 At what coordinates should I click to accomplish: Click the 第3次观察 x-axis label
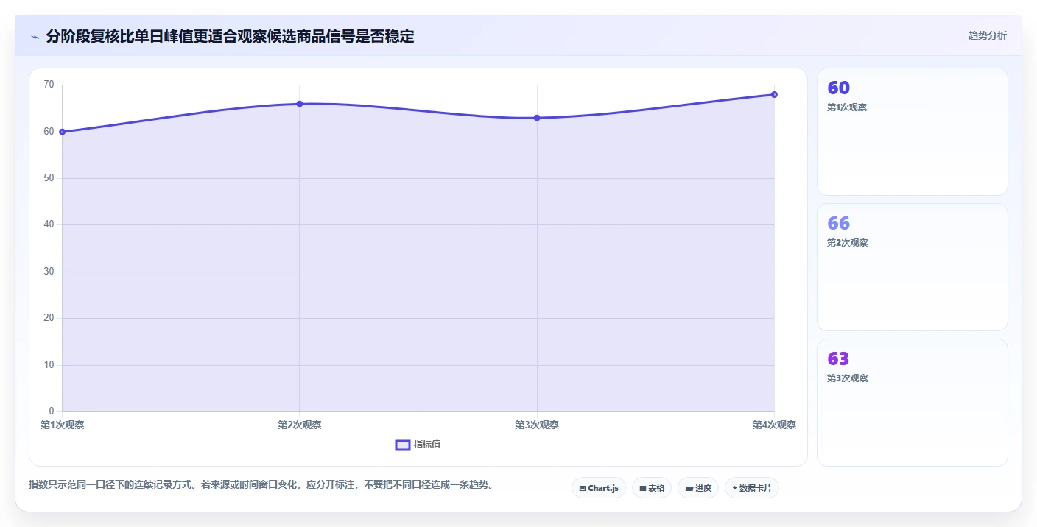click(537, 425)
